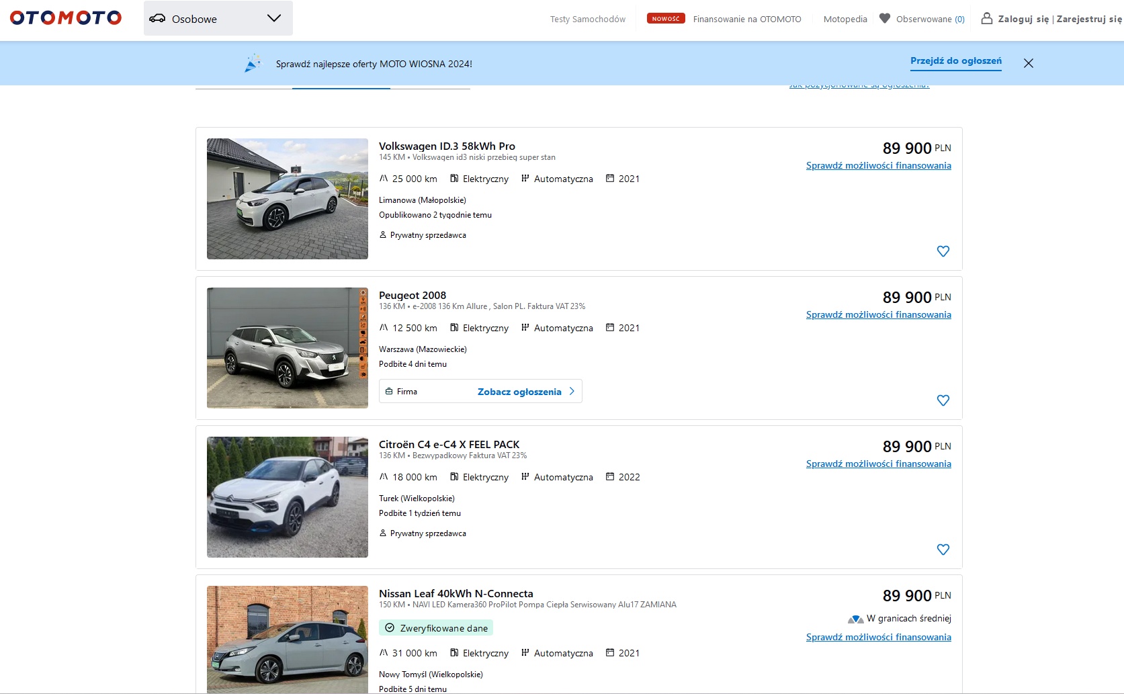Open the OTOMOTO home logo
Image resolution: width=1124 pixels, height=694 pixels.
tap(66, 17)
